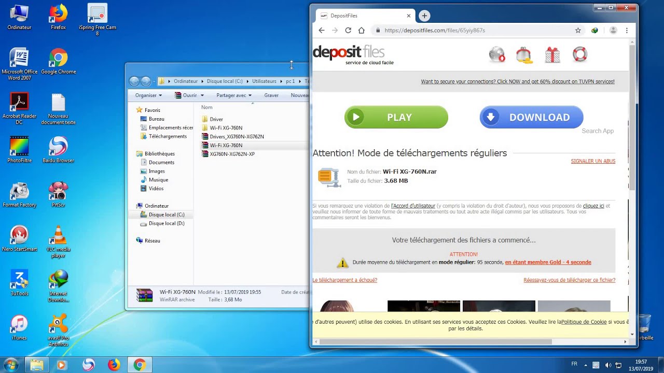Open avast! Pro Antivirus desktop icon
The height and width of the screenshot is (373, 664).
pos(58,331)
